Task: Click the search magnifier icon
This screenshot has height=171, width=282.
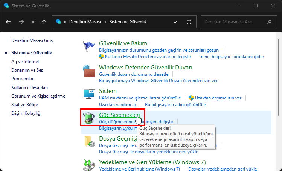Action: click(269, 22)
